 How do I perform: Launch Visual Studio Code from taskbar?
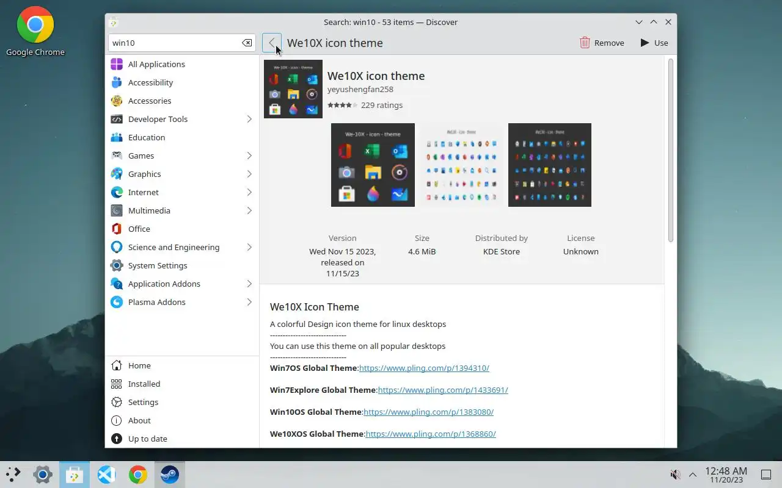tap(106, 475)
